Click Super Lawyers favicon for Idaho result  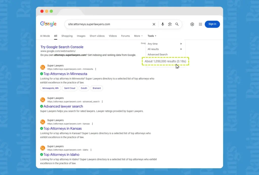(42, 148)
